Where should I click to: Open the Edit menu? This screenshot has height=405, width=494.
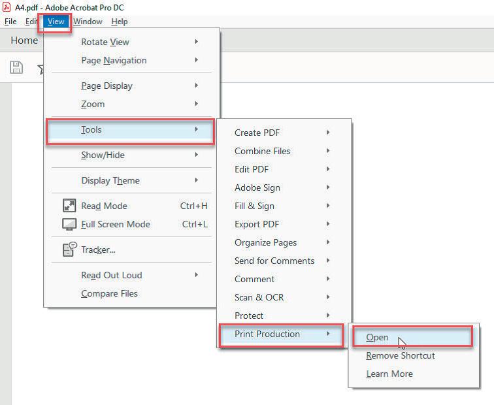tap(31, 22)
